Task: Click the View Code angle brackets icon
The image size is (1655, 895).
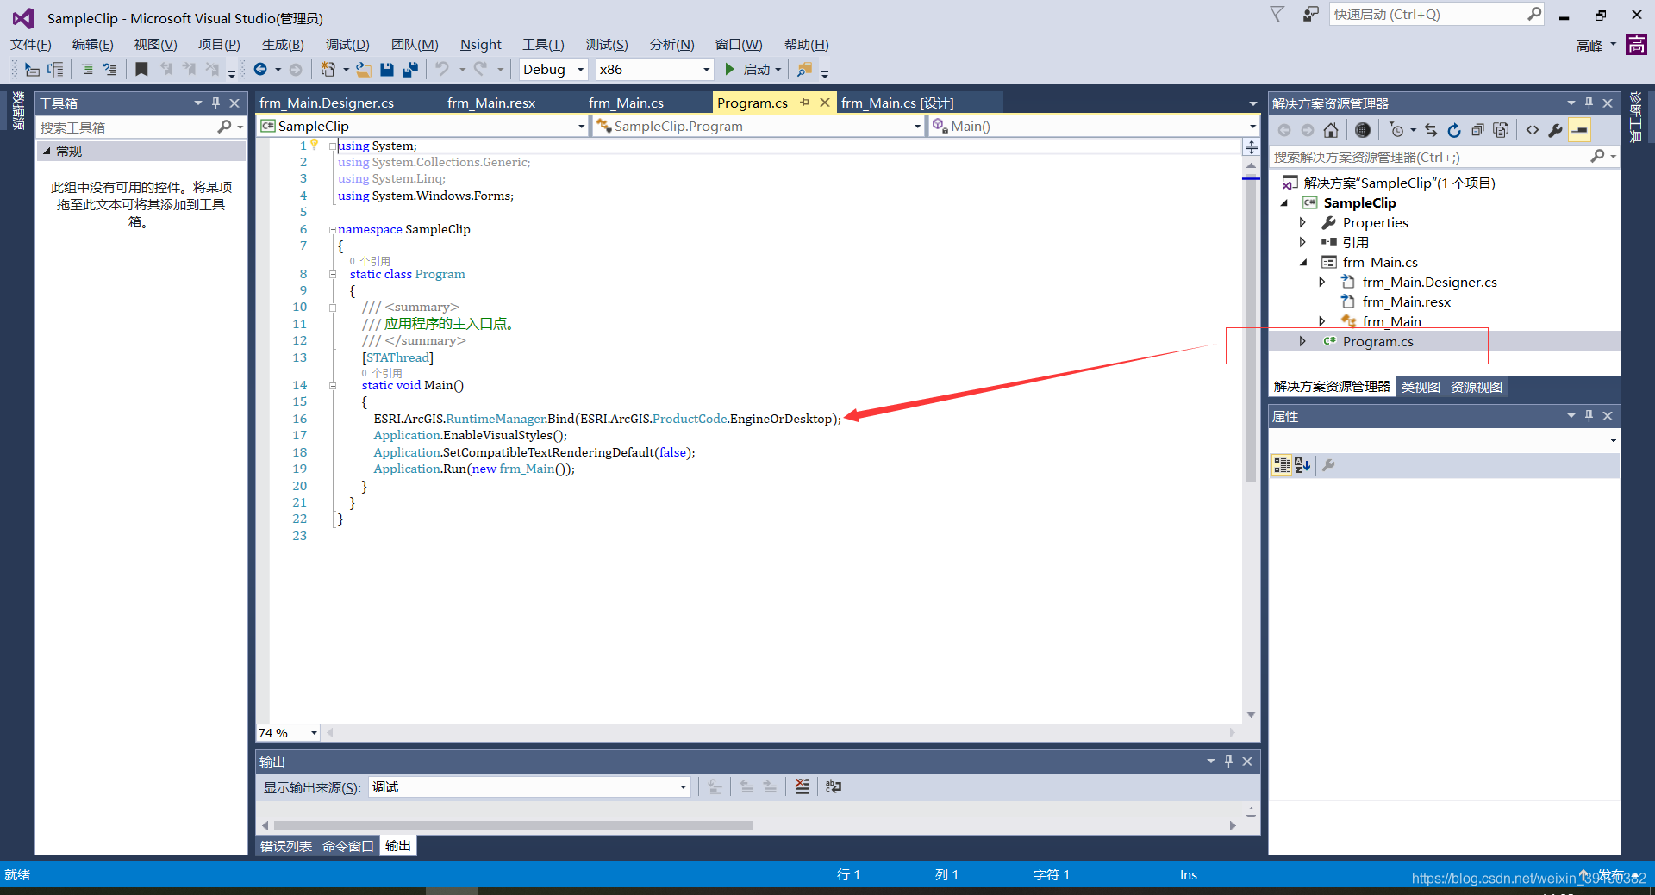Action: coord(1532,130)
